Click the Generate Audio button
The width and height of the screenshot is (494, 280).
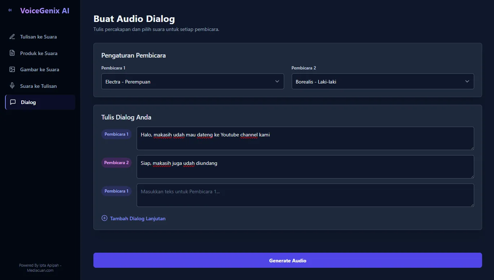[x=287, y=260]
